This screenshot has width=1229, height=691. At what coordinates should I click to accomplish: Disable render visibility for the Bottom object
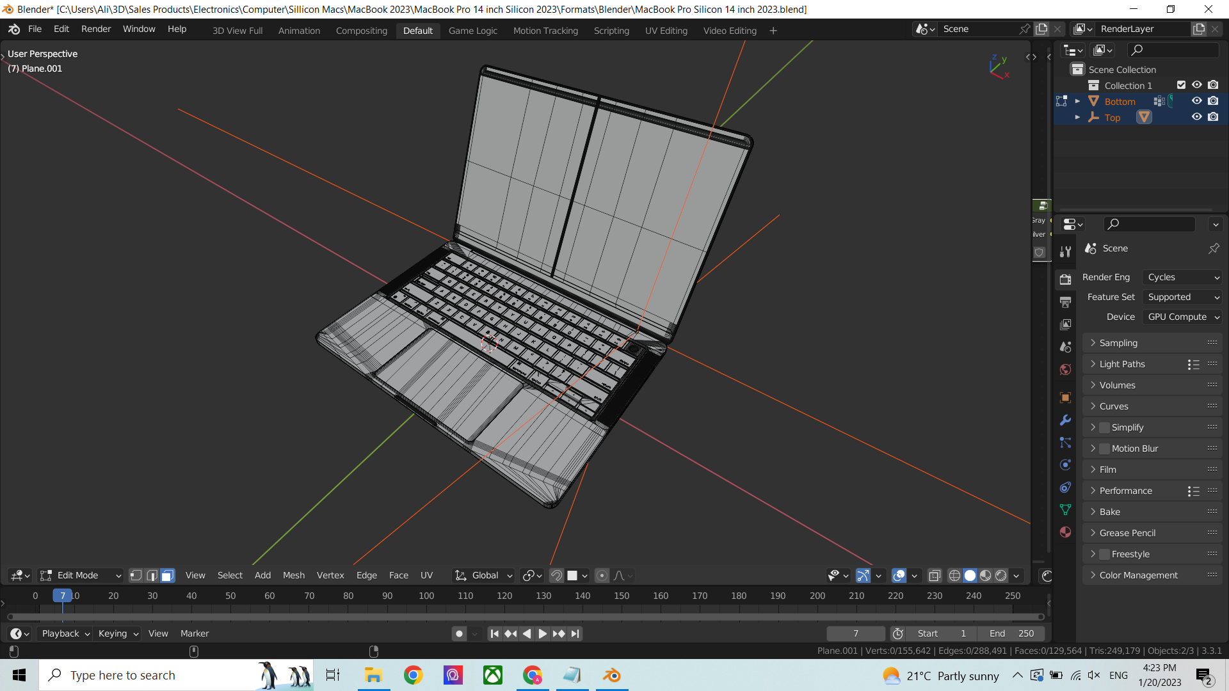pyautogui.click(x=1213, y=100)
